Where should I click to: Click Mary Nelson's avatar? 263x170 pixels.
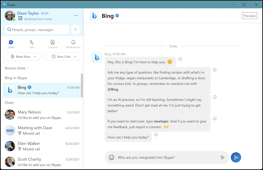click(10, 115)
